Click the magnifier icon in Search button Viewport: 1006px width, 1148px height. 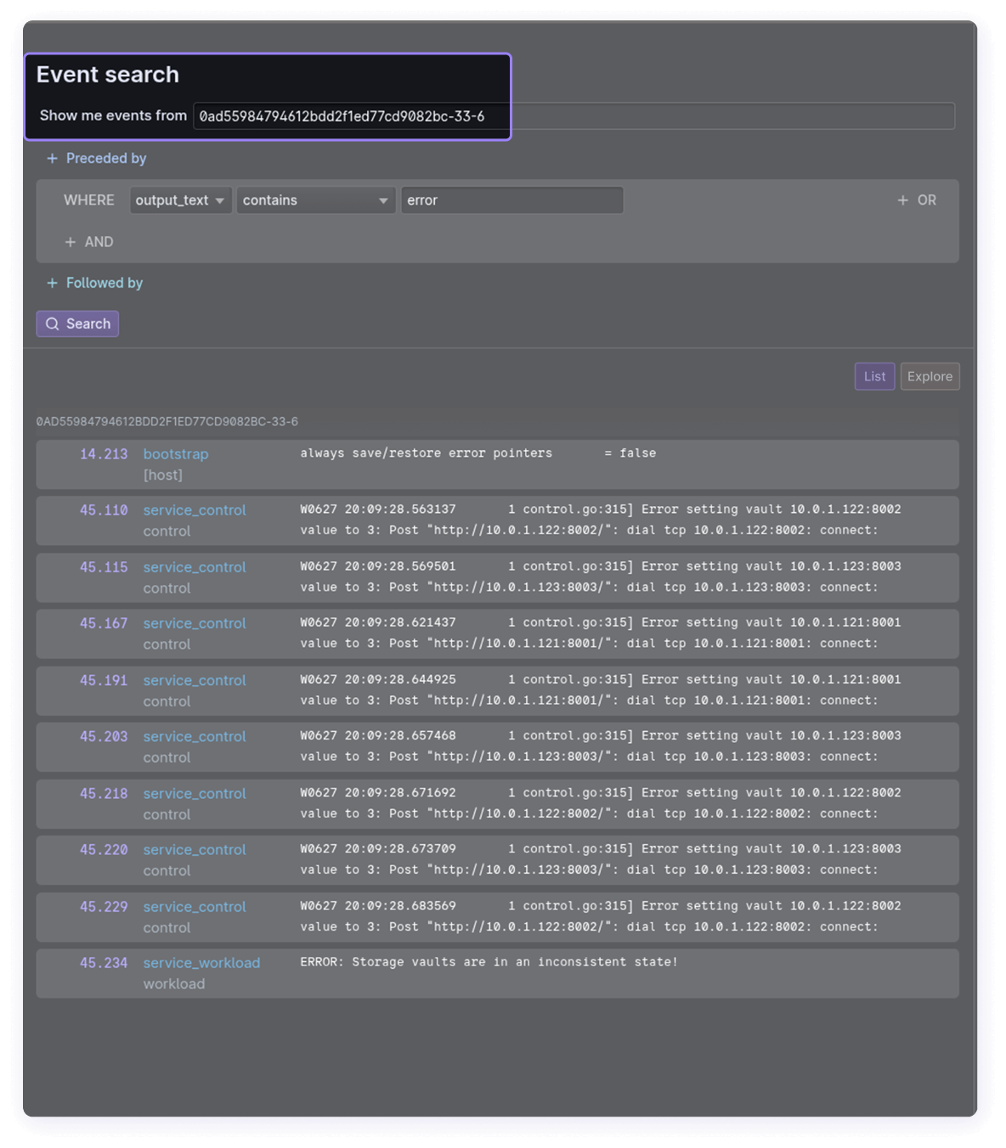(x=53, y=324)
